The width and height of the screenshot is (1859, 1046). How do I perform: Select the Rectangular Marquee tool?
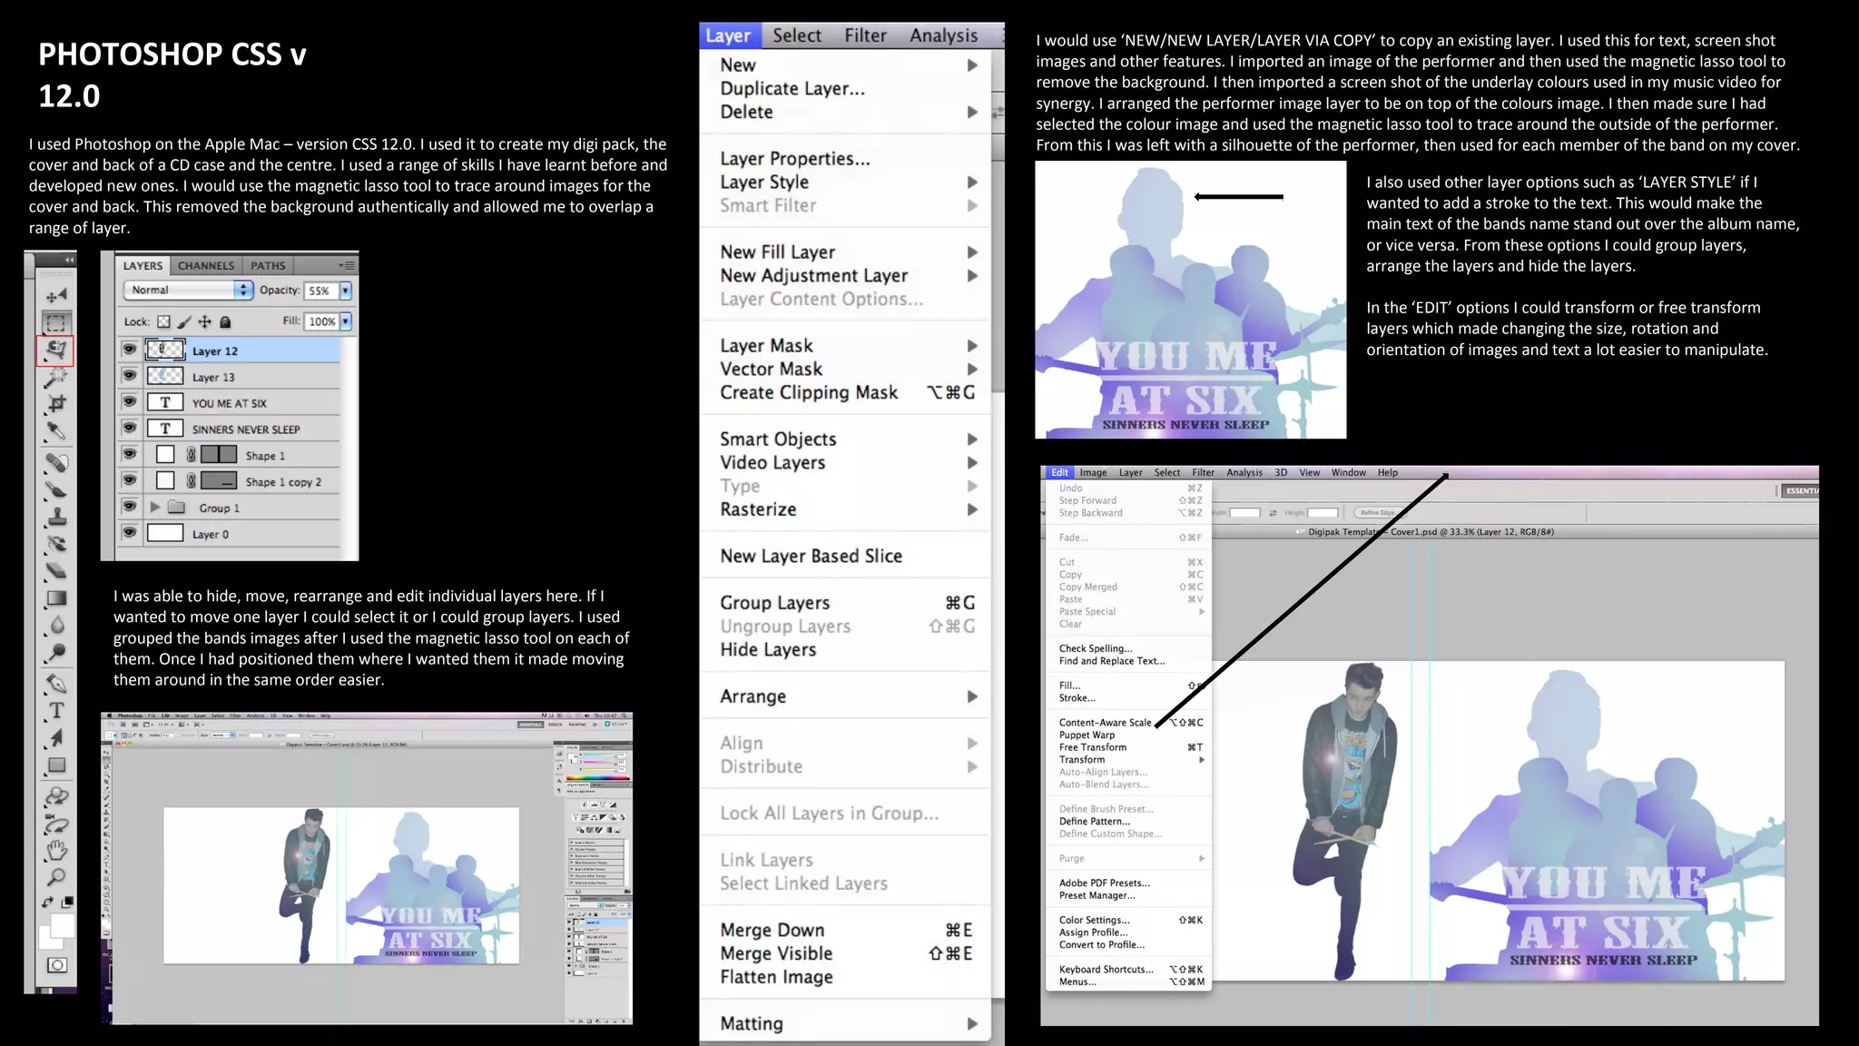(56, 322)
